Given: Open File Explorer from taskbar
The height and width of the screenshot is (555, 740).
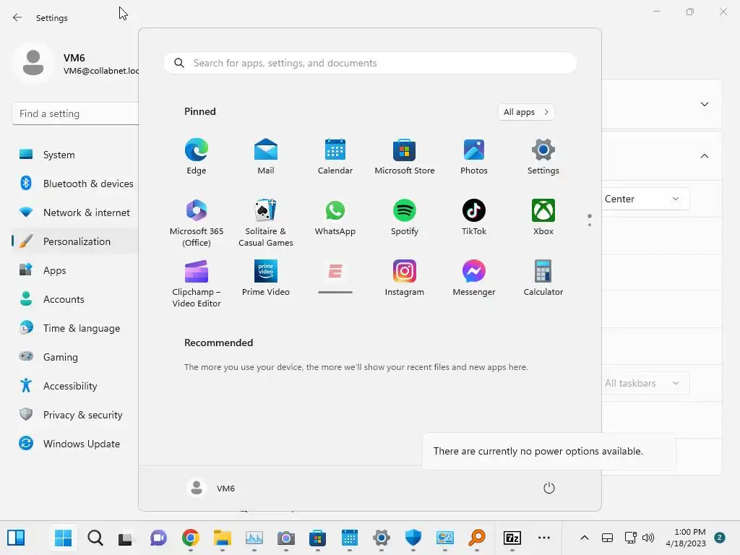Looking at the screenshot, I should click(222, 538).
